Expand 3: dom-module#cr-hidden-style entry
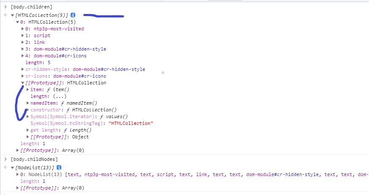Image resolution: width=369 pixels, height=195 pixels. pyautogui.click(x=22, y=49)
